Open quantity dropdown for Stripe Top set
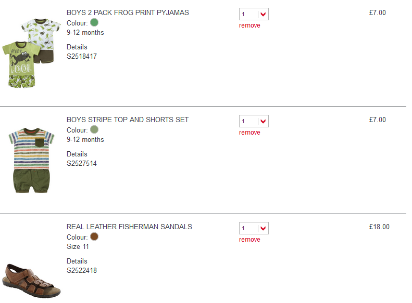 point(254,121)
